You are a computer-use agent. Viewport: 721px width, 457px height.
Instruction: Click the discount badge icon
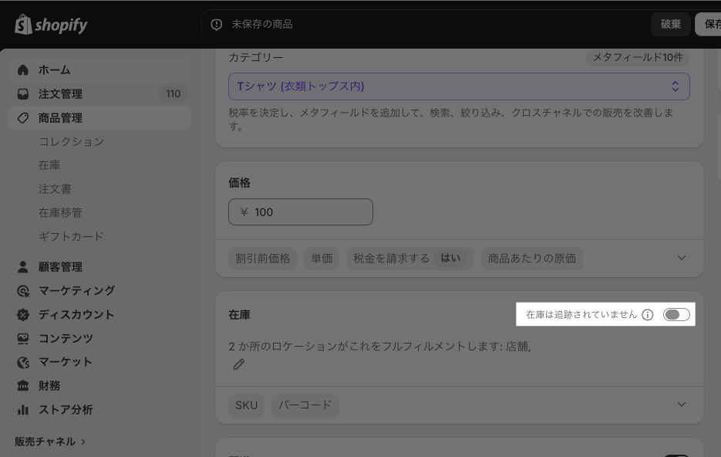coord(23,315)
